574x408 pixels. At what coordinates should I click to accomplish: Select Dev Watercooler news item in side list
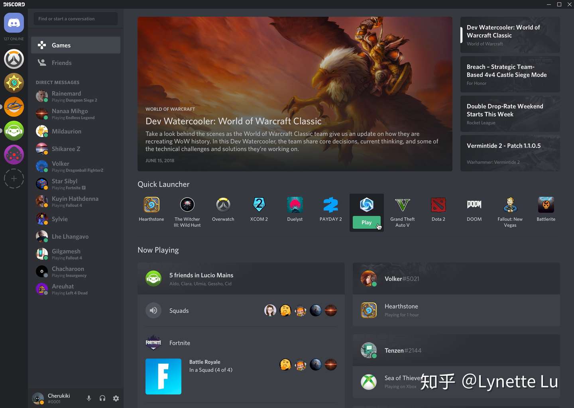pos(510,35)
